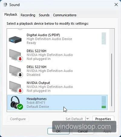This screenshot has height=137, width=121.
Task: Click the "Tribit-BTH71" text
Action: click(x=36, y=103)
